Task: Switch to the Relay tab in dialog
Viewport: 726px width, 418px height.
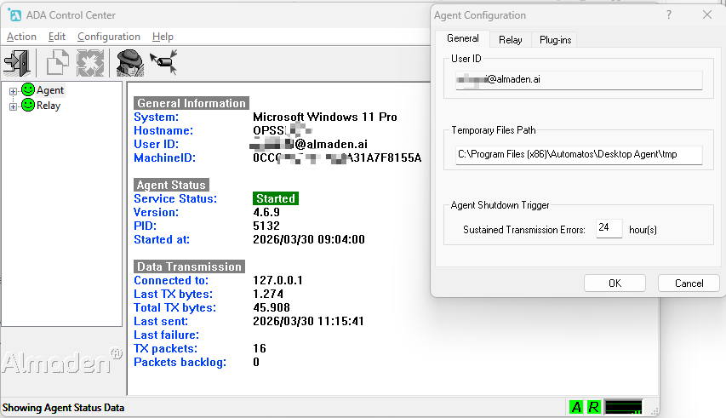Action: (511, 39)
